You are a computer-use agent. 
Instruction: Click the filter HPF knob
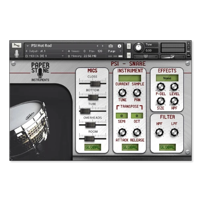(x=160, y=132)
